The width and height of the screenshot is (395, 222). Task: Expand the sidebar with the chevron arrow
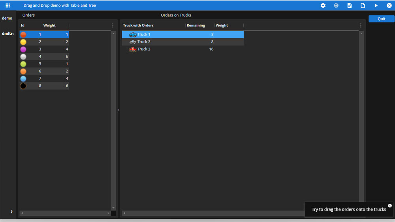coord(11,212)
